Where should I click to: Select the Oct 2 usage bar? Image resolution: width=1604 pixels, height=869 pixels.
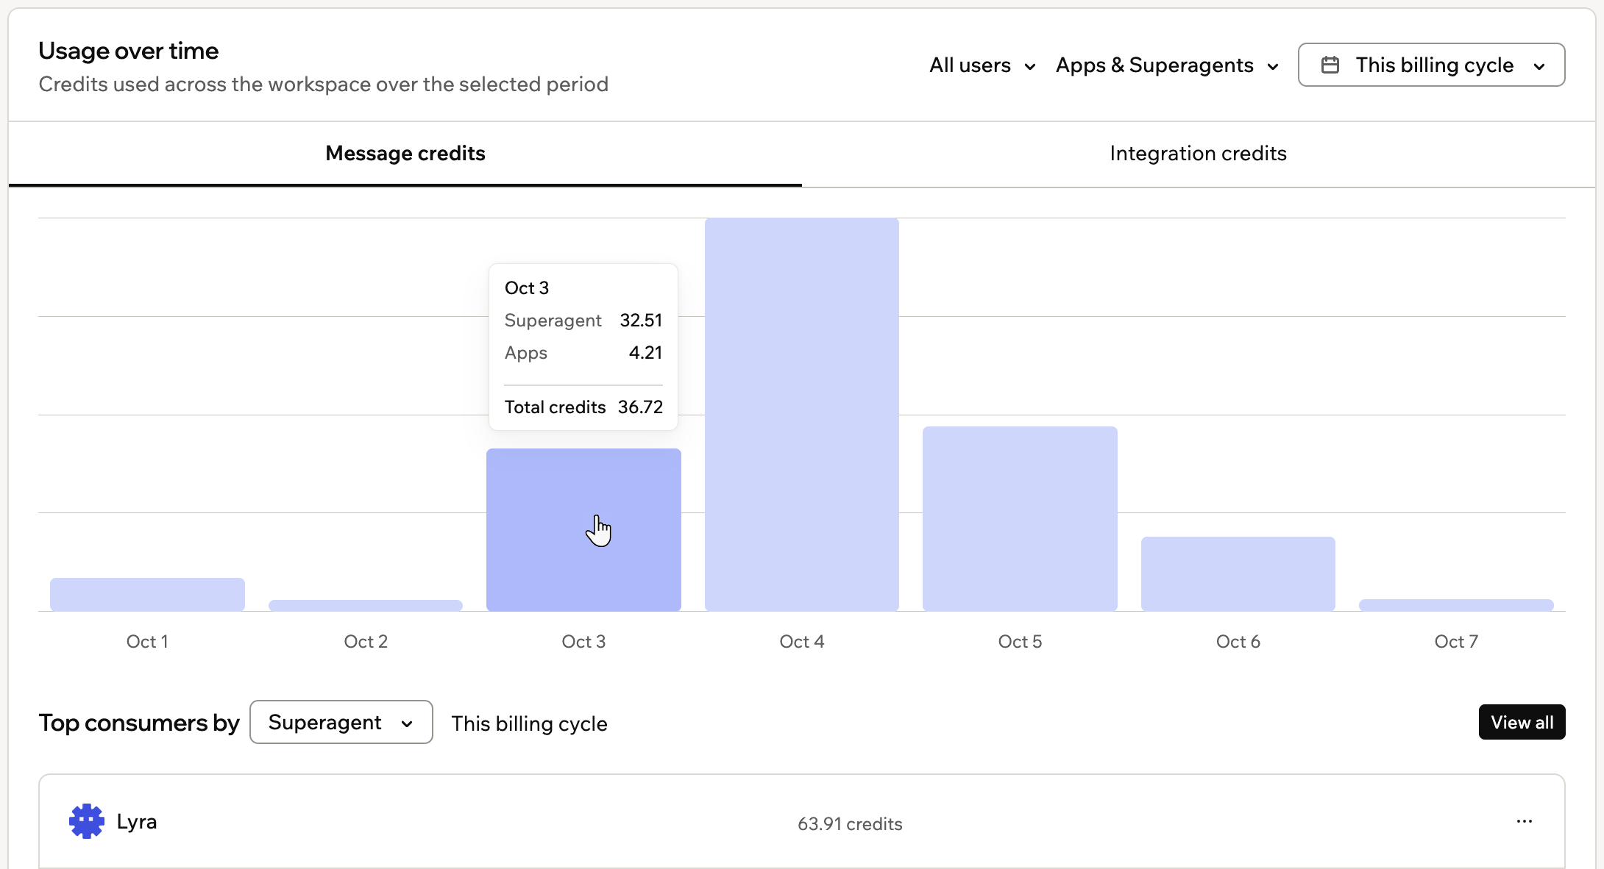tap(366, 605)
